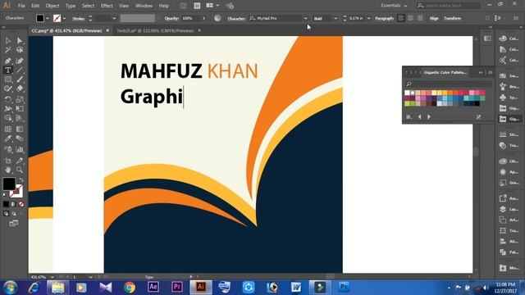Screen dimensions: 525x295
Task: Pick the Shape Builder tool
Action: point(7,118)
